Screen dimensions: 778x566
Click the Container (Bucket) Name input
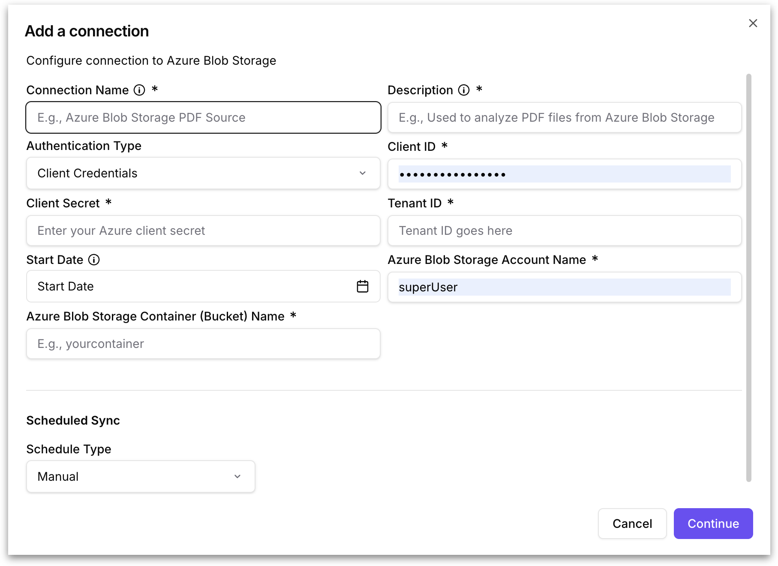[x=203, y=344]
